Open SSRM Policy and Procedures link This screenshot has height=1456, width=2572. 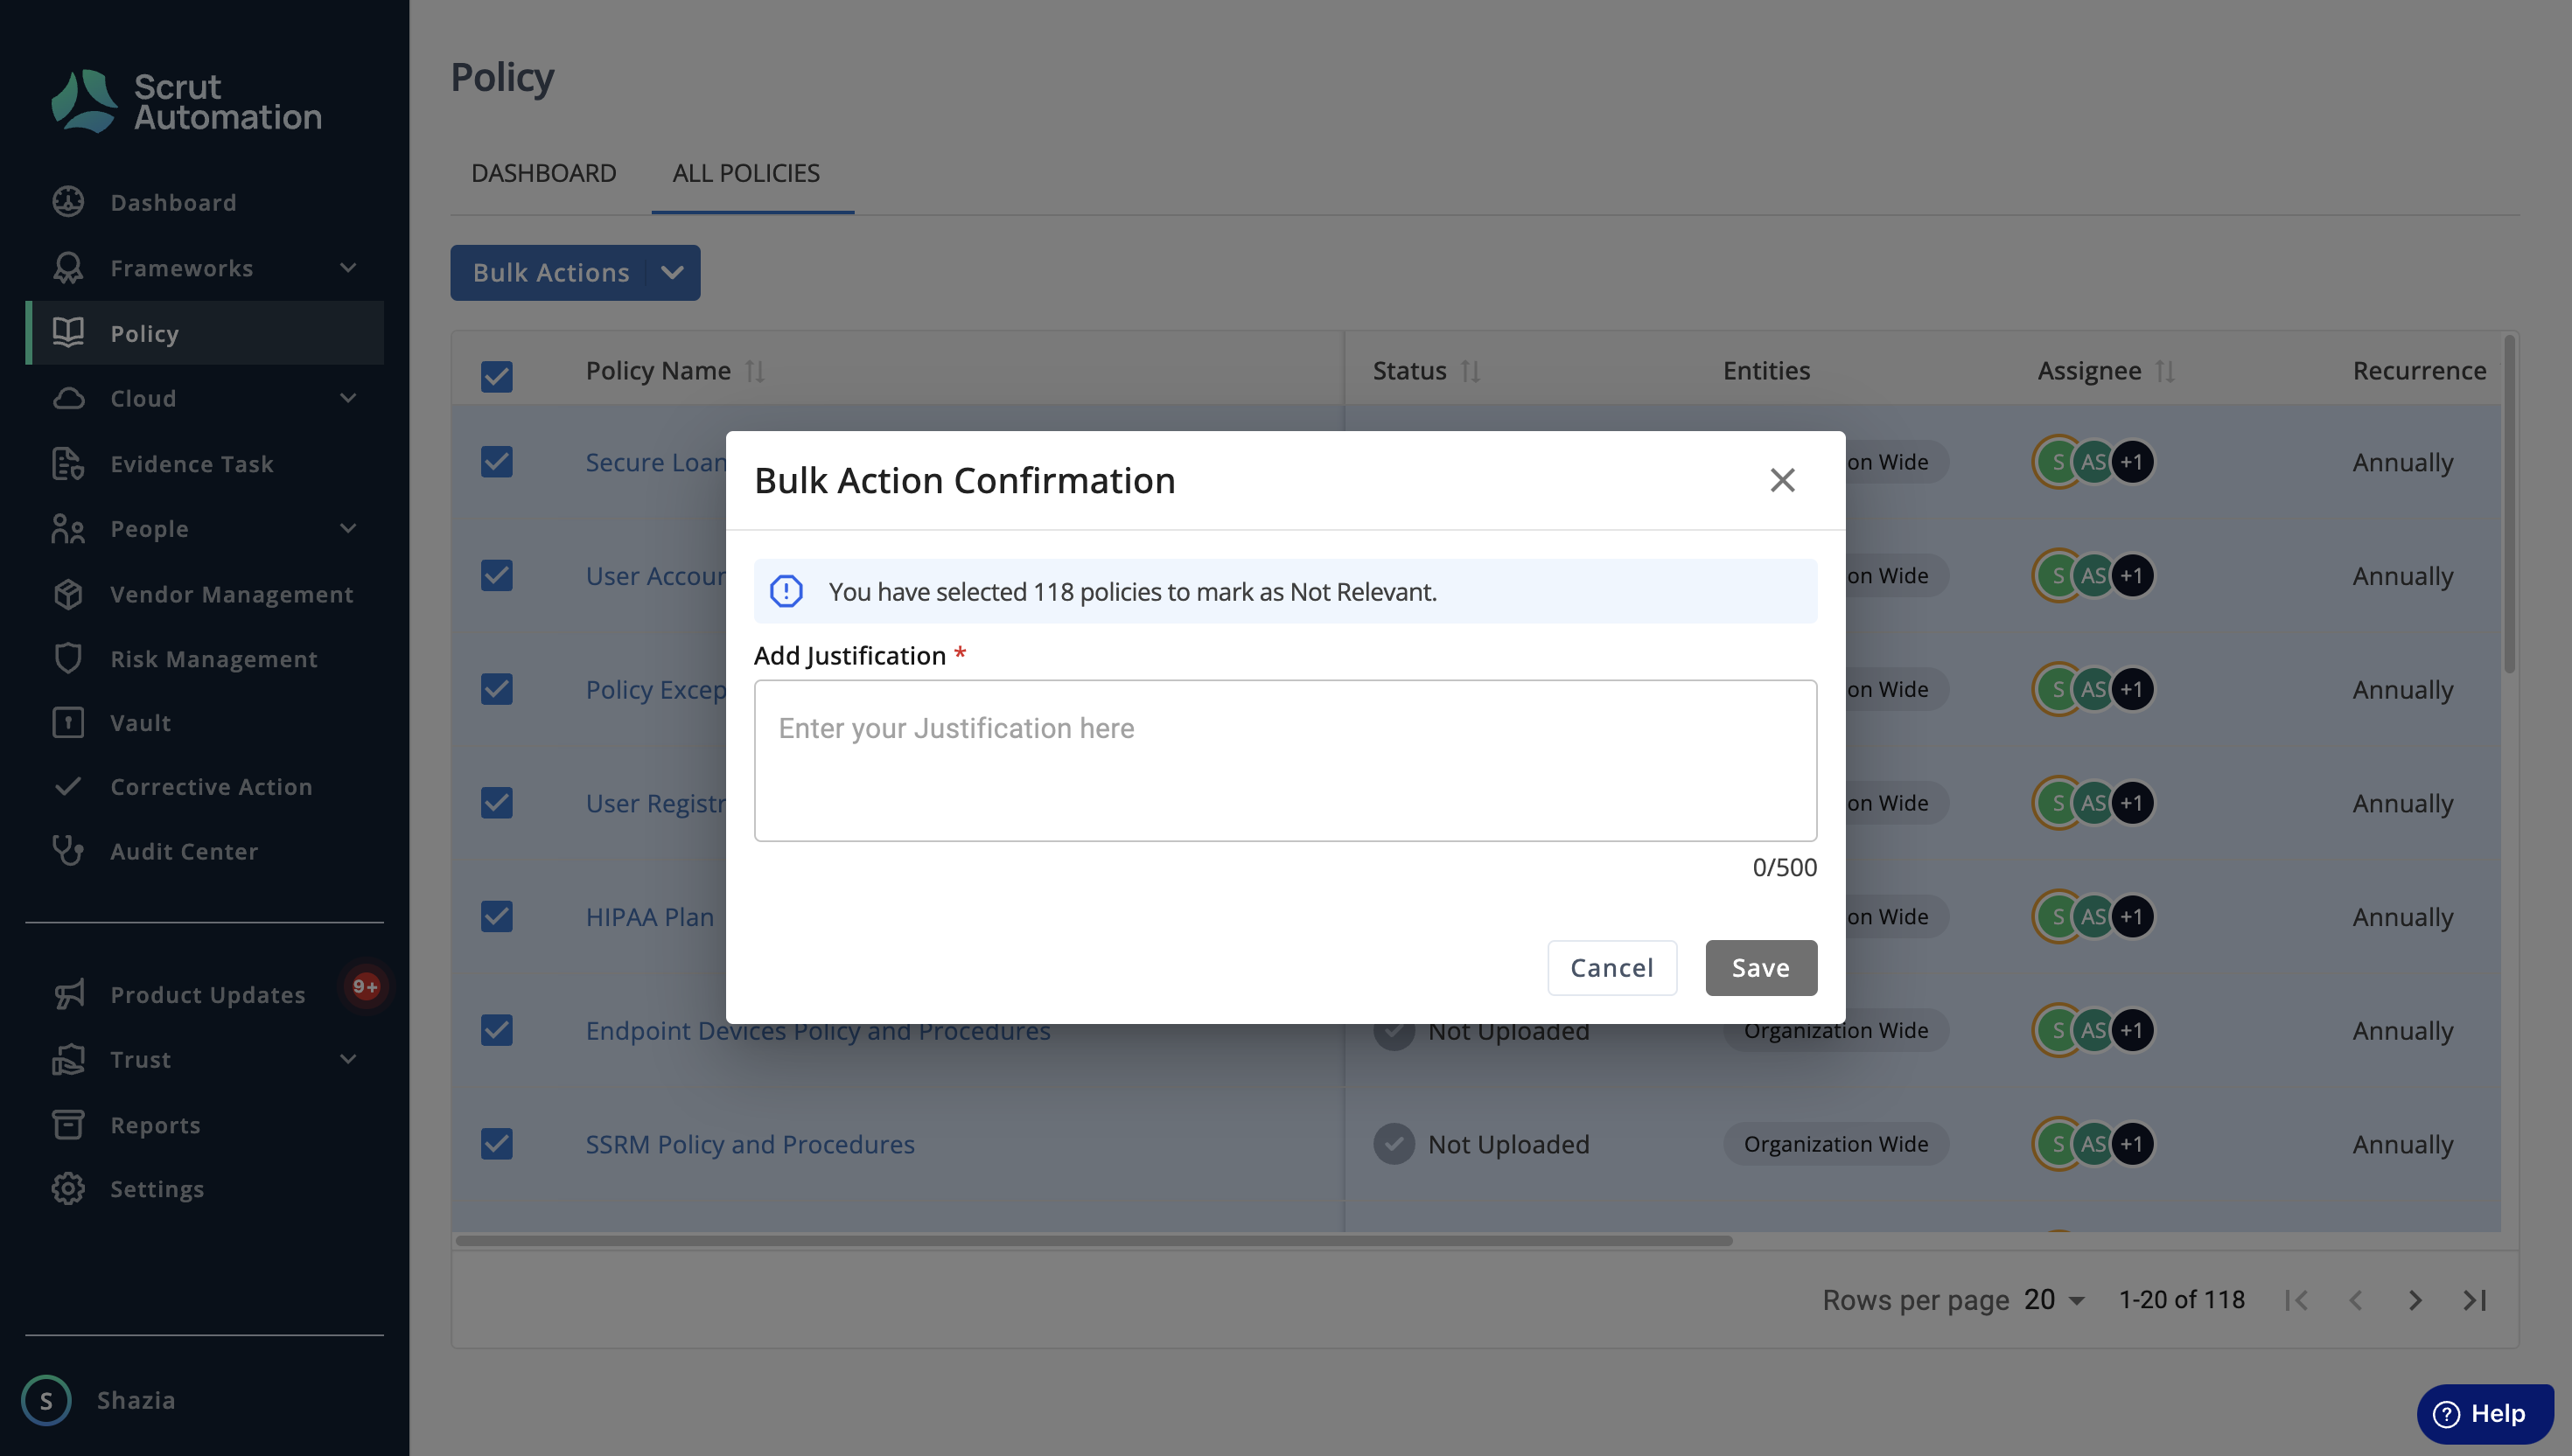[x=749, y=1143]
